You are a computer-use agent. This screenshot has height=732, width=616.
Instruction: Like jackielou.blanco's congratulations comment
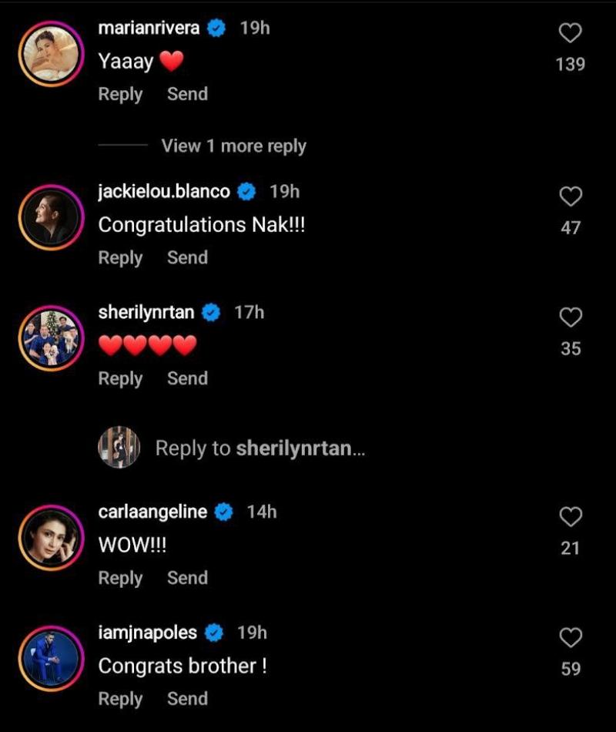pyautogui.click(x=570, y=197)
